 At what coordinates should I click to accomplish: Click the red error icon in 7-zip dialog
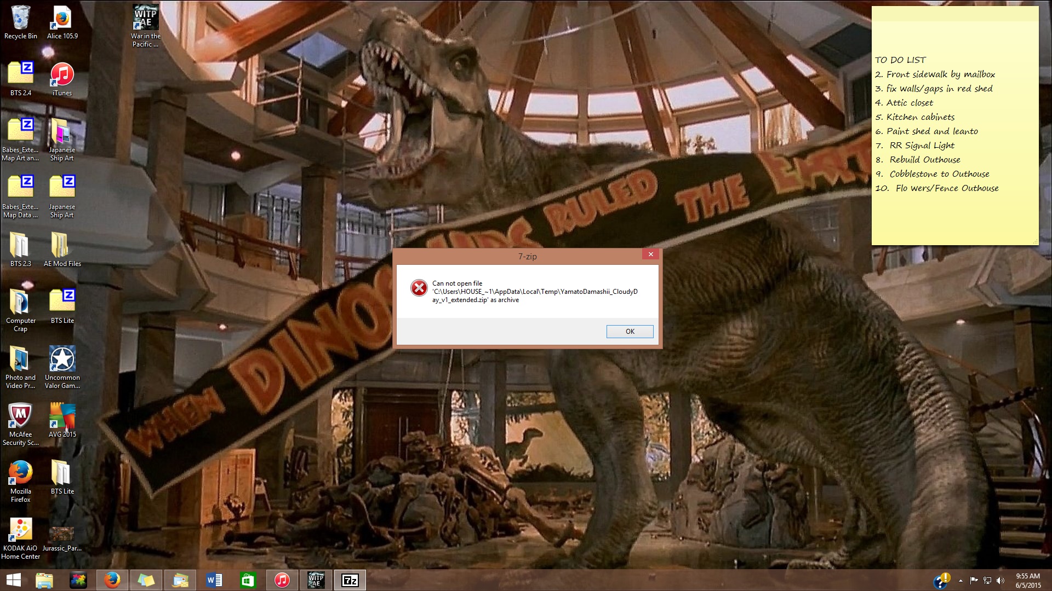pyautogui.click(x=419, y=288)
